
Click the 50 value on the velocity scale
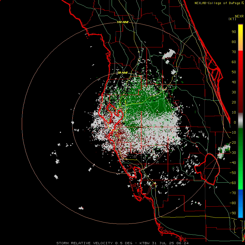(234, 72)
